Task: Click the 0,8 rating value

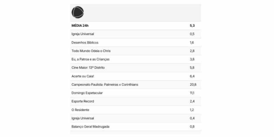Action: (192, 127)
